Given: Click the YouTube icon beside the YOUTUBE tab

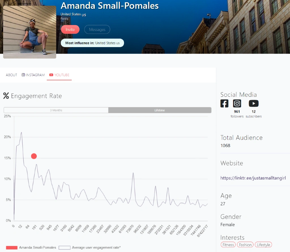Looking at the screenshot, I should click(51, 75).
